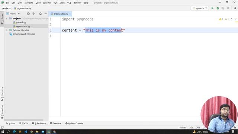Toggle the Structure side tool tab
The width and height of the screenshot is (238, 134).
coord(2,94)
